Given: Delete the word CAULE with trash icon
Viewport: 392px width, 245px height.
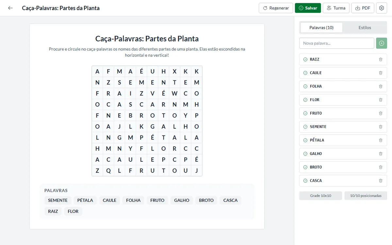Looking at the screenshot, I should pos(381,73).
